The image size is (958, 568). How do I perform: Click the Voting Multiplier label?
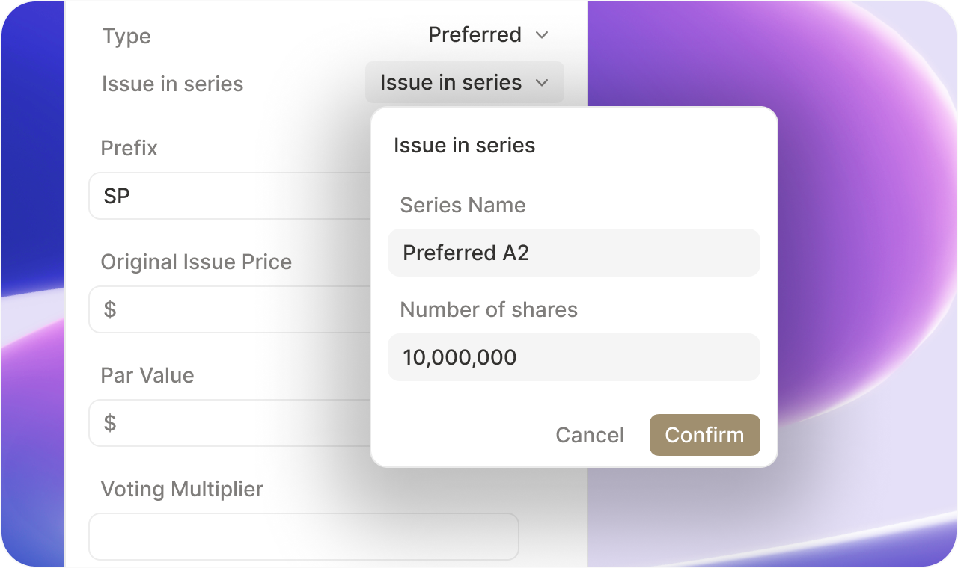tap(182, 489)
